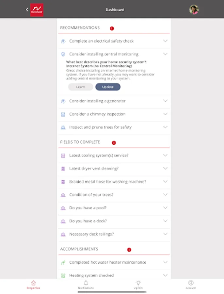224x294 pixels.
Task: Expand the Do you have a pool field
Action: pos(165,208)
